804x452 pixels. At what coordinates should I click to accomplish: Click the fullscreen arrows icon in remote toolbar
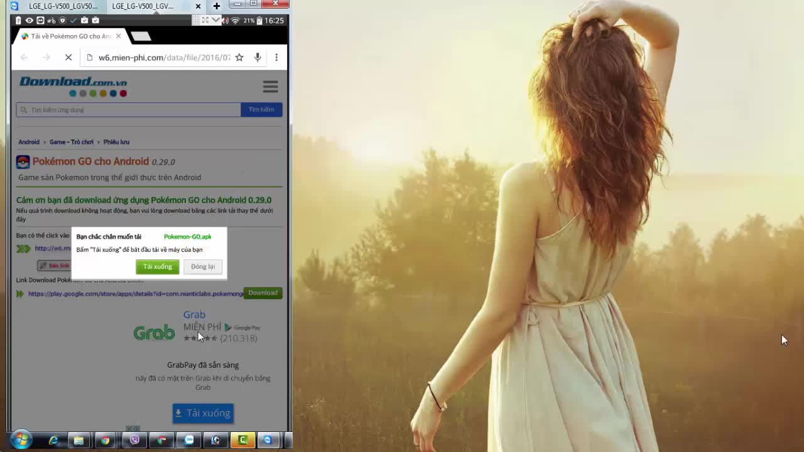tap(205, 20)
